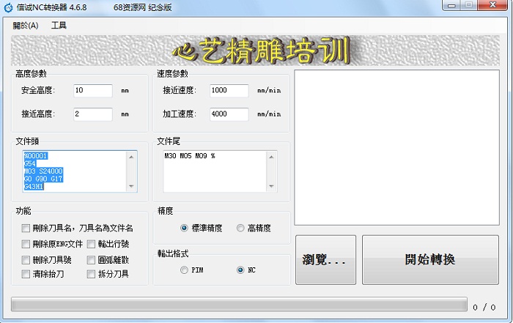Viewport: 513px width, 323px height.
Task: Tick the 拆分刀具 checkbox
Action: (92, 274)
